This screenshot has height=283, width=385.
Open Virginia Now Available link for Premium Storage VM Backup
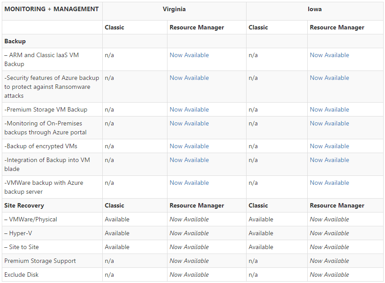189,109
